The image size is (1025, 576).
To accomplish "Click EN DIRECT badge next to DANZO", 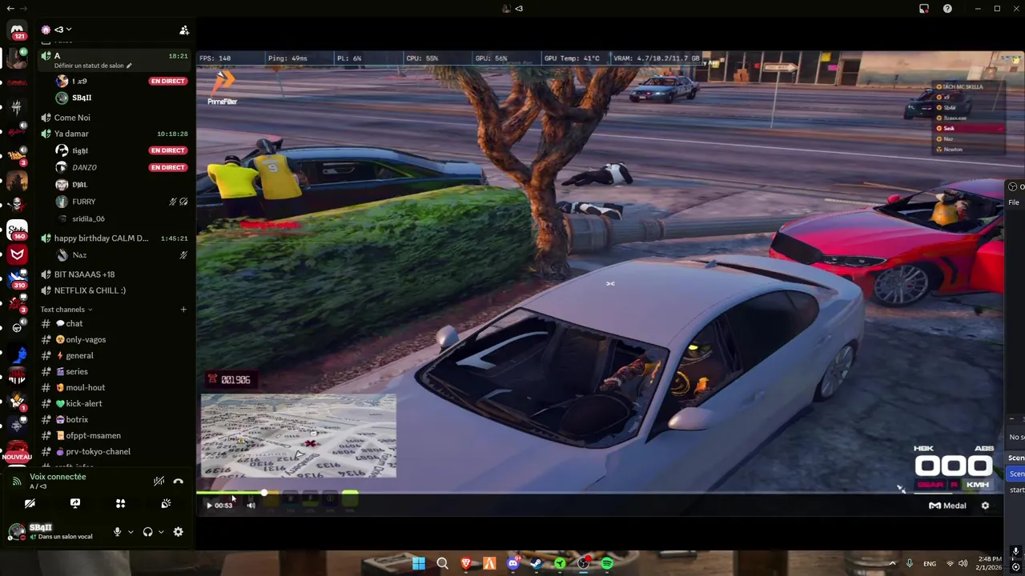I will click(167, 167).
